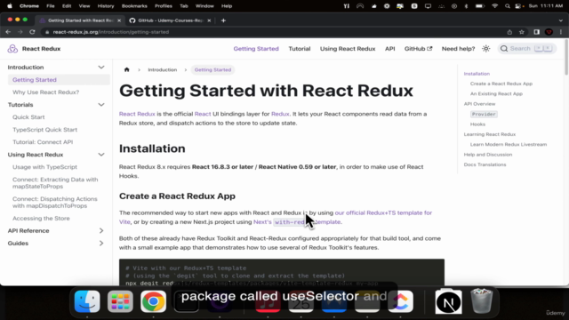Open Tutorial: Connect API page
Screen dimensions: 569x320
pyautogui.click(x=43, y=142)
